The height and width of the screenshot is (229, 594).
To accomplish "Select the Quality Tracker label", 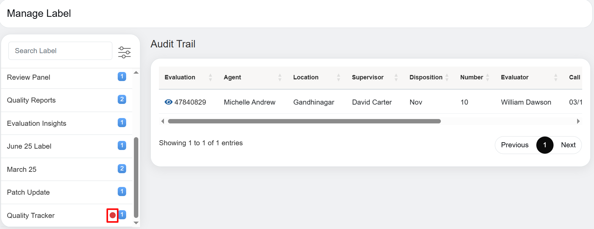I will [31, 216].
